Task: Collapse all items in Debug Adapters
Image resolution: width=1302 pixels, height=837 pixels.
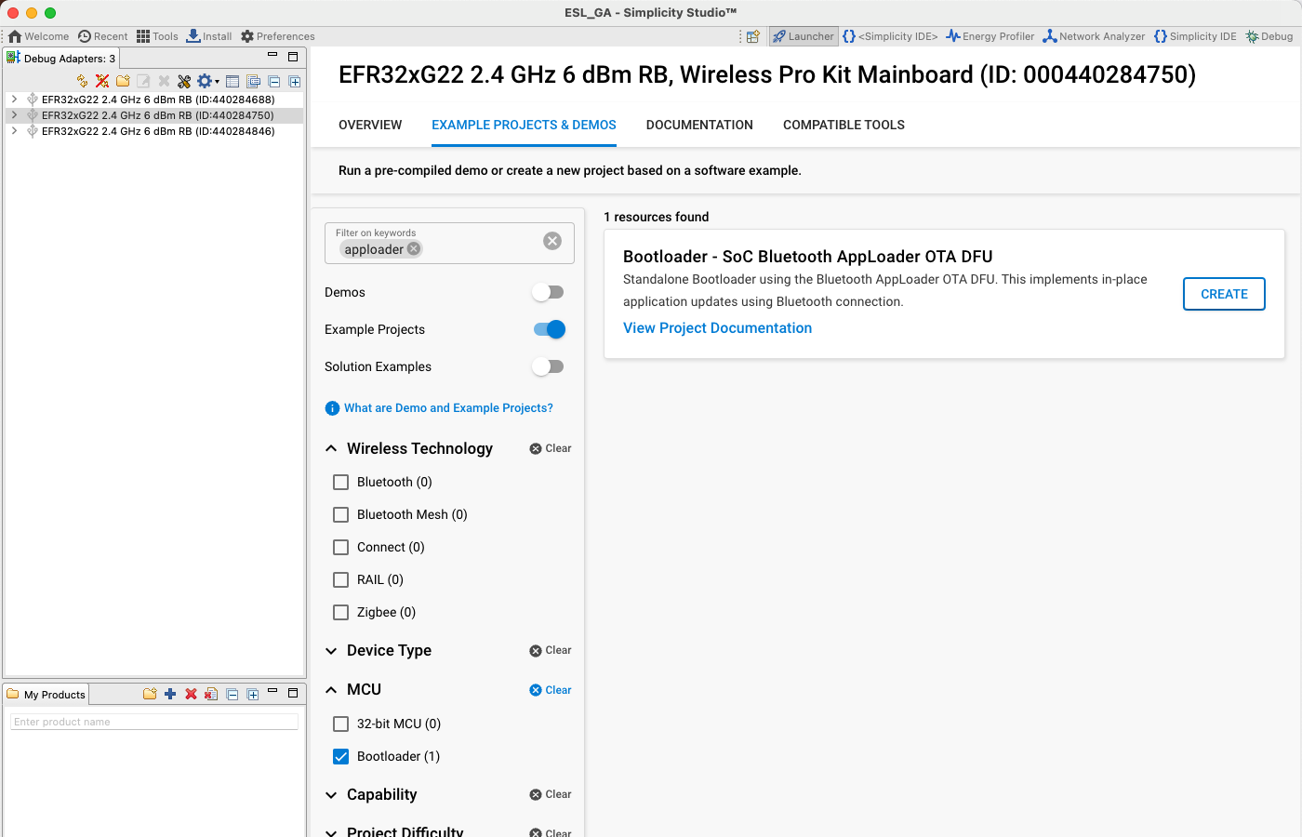Action: [x=273, y=81]
